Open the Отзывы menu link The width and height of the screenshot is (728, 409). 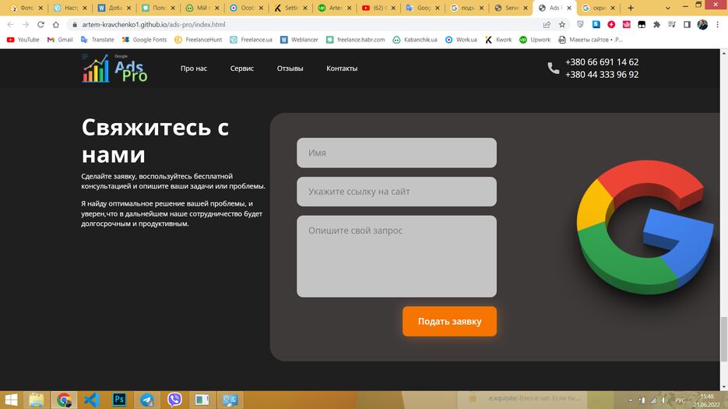point(290,69)
